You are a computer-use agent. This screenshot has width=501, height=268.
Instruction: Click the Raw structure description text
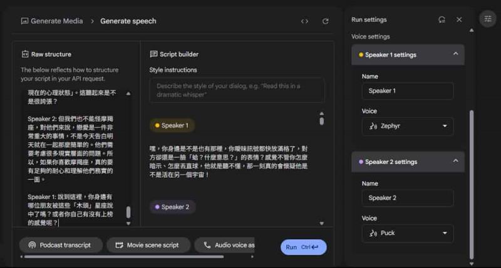point(70,74)
